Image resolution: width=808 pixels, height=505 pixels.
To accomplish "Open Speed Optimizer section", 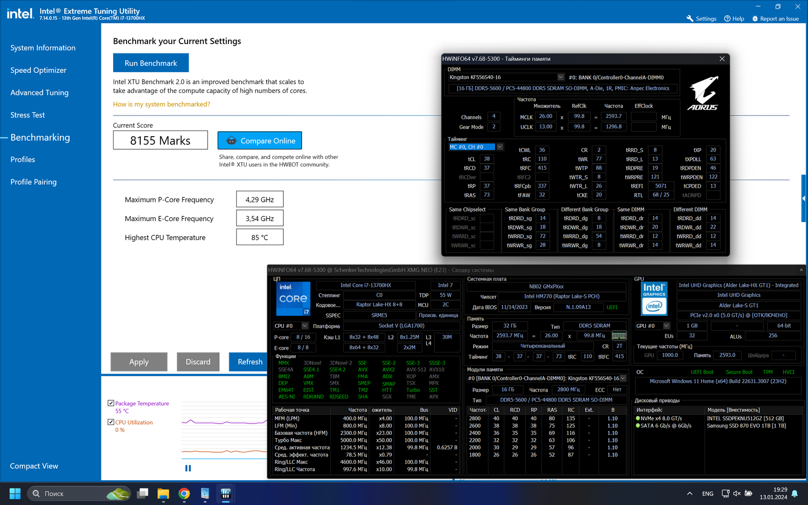I will coord(38,70).
